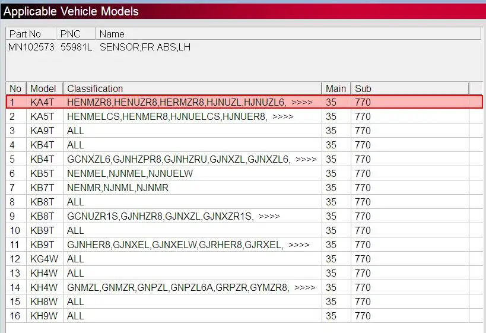
Task: Select the name SENSOR,FR ABS,LH
Action: [x=145, y=47]
